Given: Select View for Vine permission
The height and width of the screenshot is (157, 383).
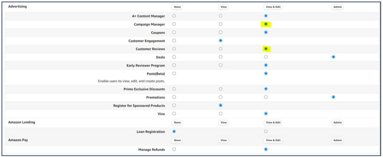Looking at the screenshot, I should click(221, 114).
